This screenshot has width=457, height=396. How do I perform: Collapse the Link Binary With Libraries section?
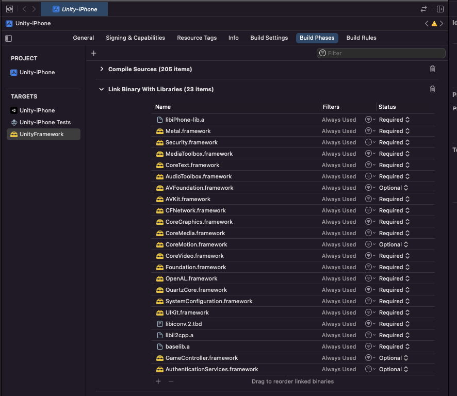(101, 89)
